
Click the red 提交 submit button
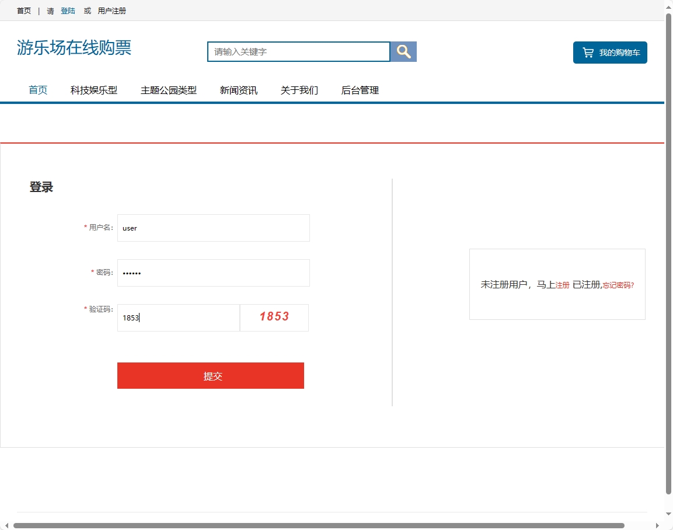[211, 375]
